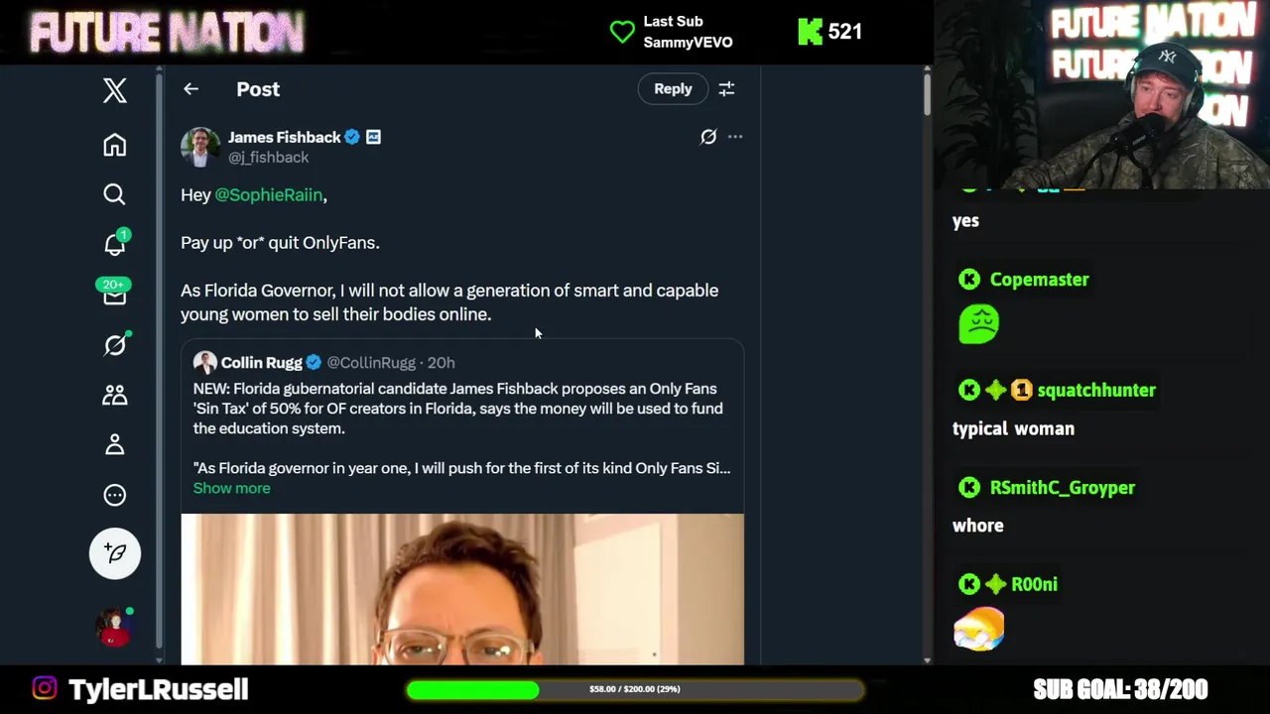The height and width of the screenshot is (714, 1270).
Task: Click the @CollinRugg handle
Action: (371, 363)
